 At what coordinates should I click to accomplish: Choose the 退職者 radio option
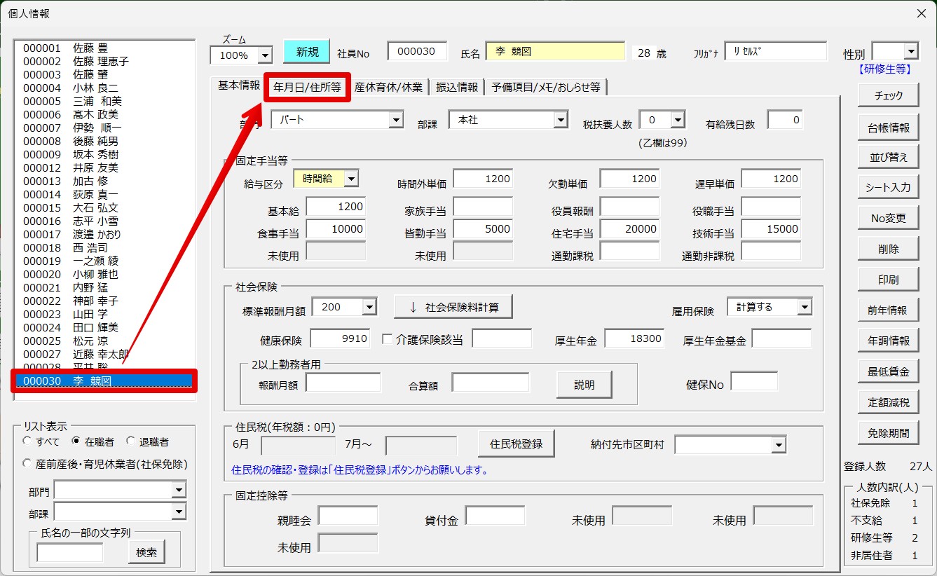[130, 441]
